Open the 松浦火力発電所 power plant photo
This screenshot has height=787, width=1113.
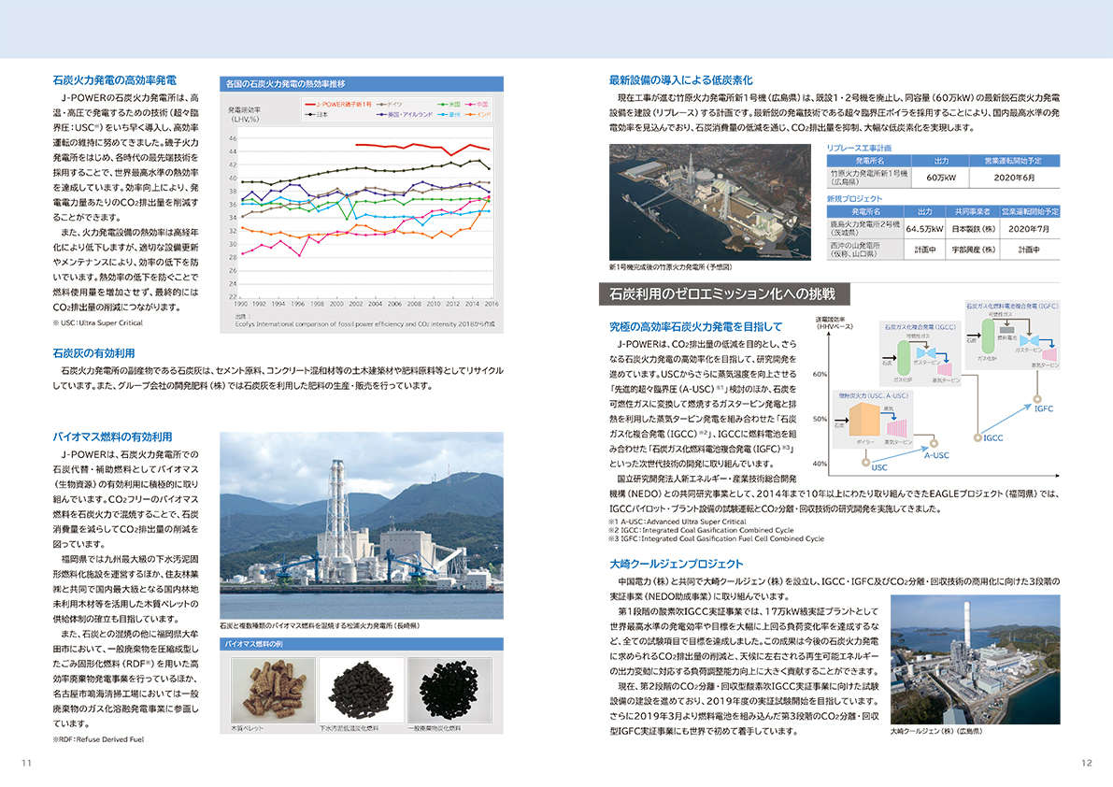point(362,525)
